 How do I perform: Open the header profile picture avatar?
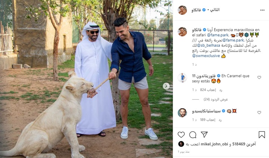coord(182,10)
